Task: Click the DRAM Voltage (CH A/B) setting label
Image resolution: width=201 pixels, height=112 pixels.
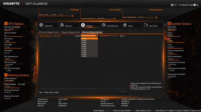Action: [50, 36]
